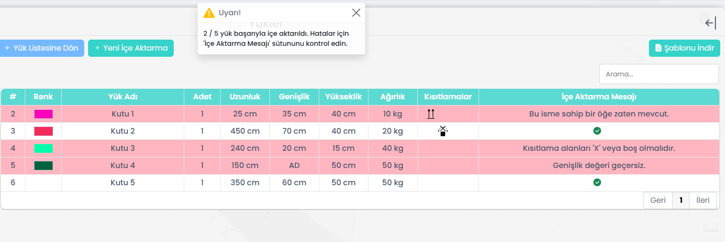The height and width of the screenshot is (242, 725).
Task: Click the dark green color swatch for Kutu 4
Action: [x=44, y=166]
